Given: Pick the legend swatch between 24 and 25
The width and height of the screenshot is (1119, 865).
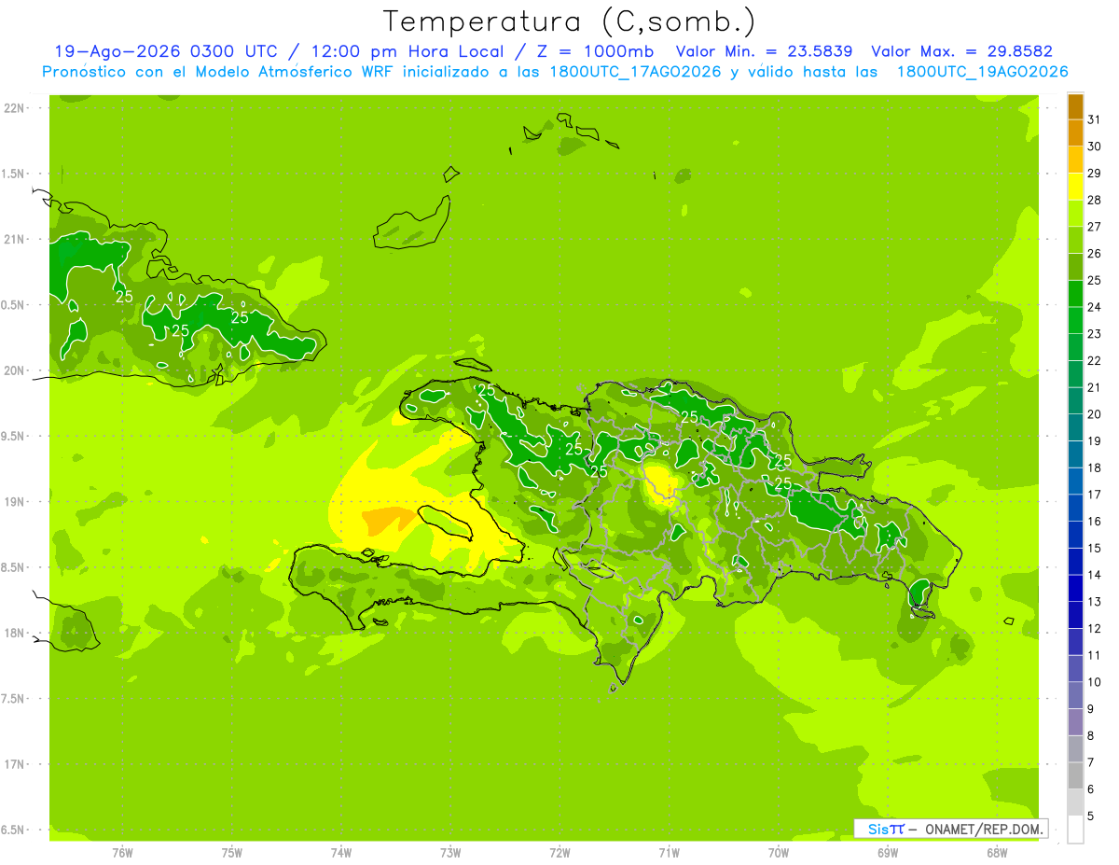Looking at the screenshot, I should tap(1076, 294).
